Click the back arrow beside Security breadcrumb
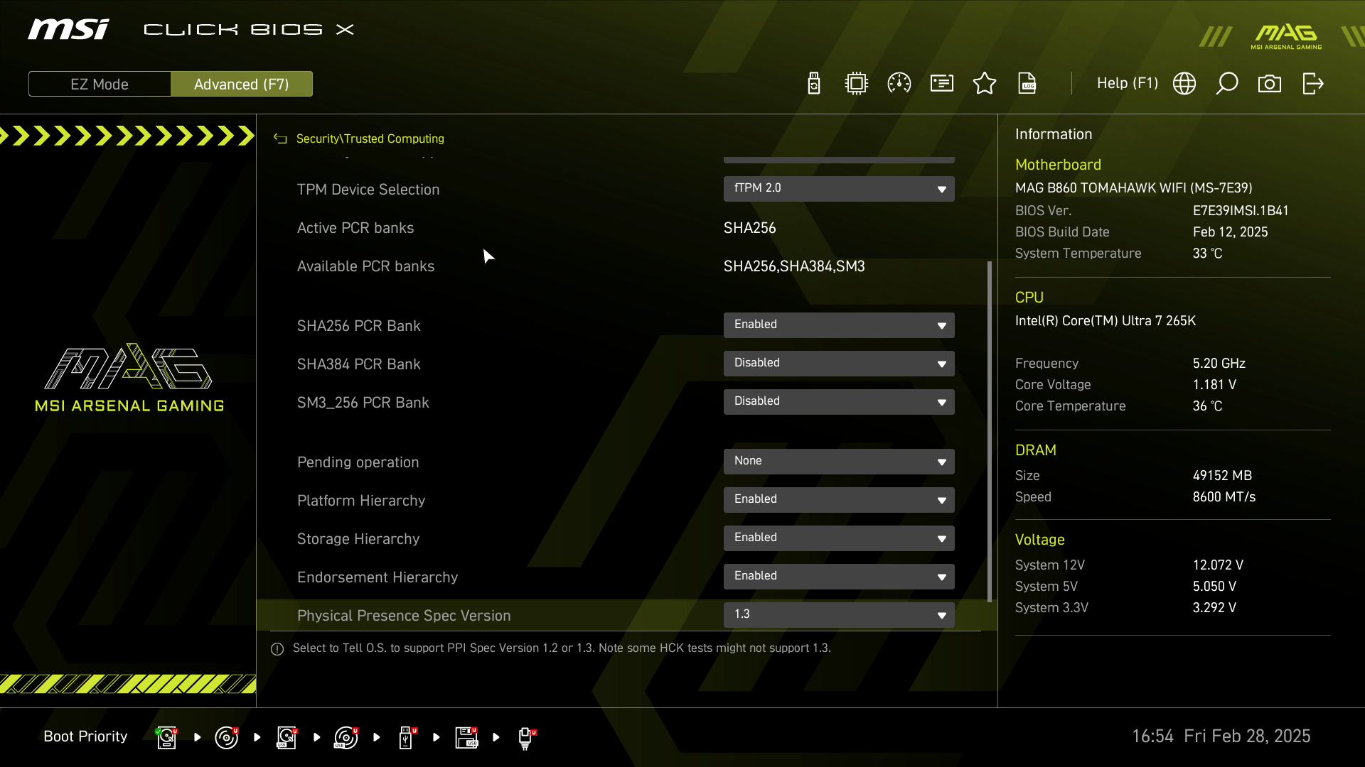1365x767 pixels. 280,139
